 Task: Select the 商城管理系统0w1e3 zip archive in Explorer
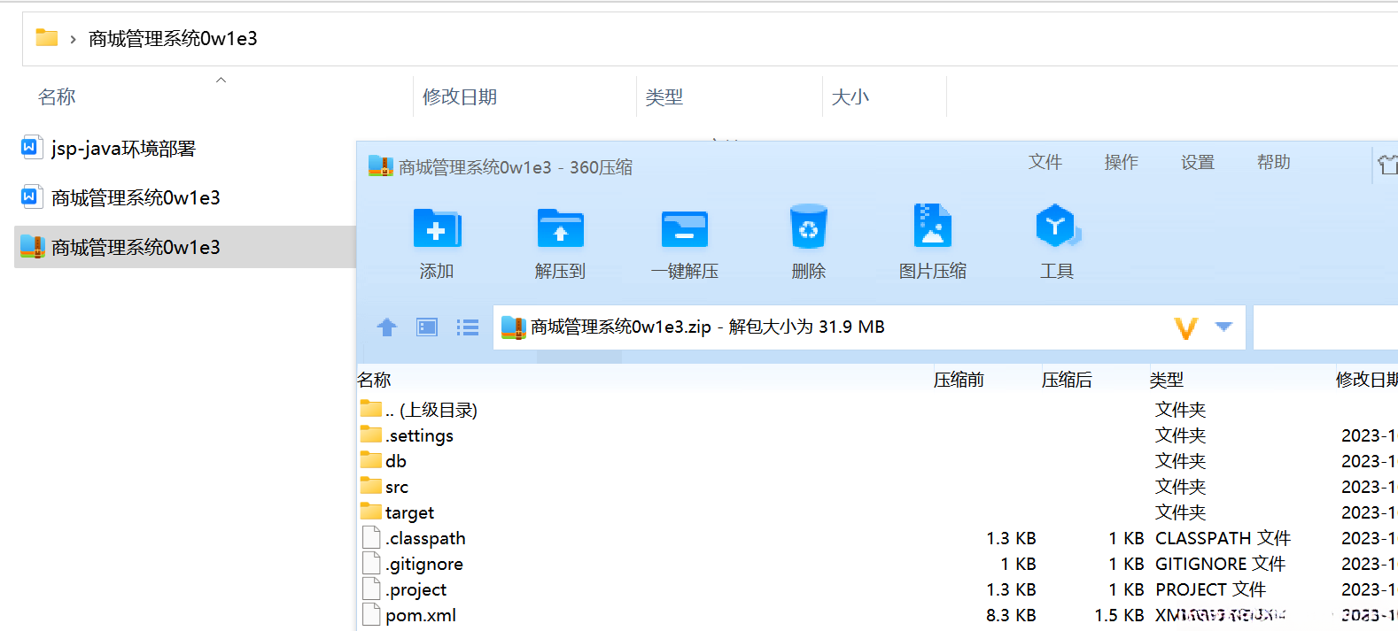click(186, 247)
